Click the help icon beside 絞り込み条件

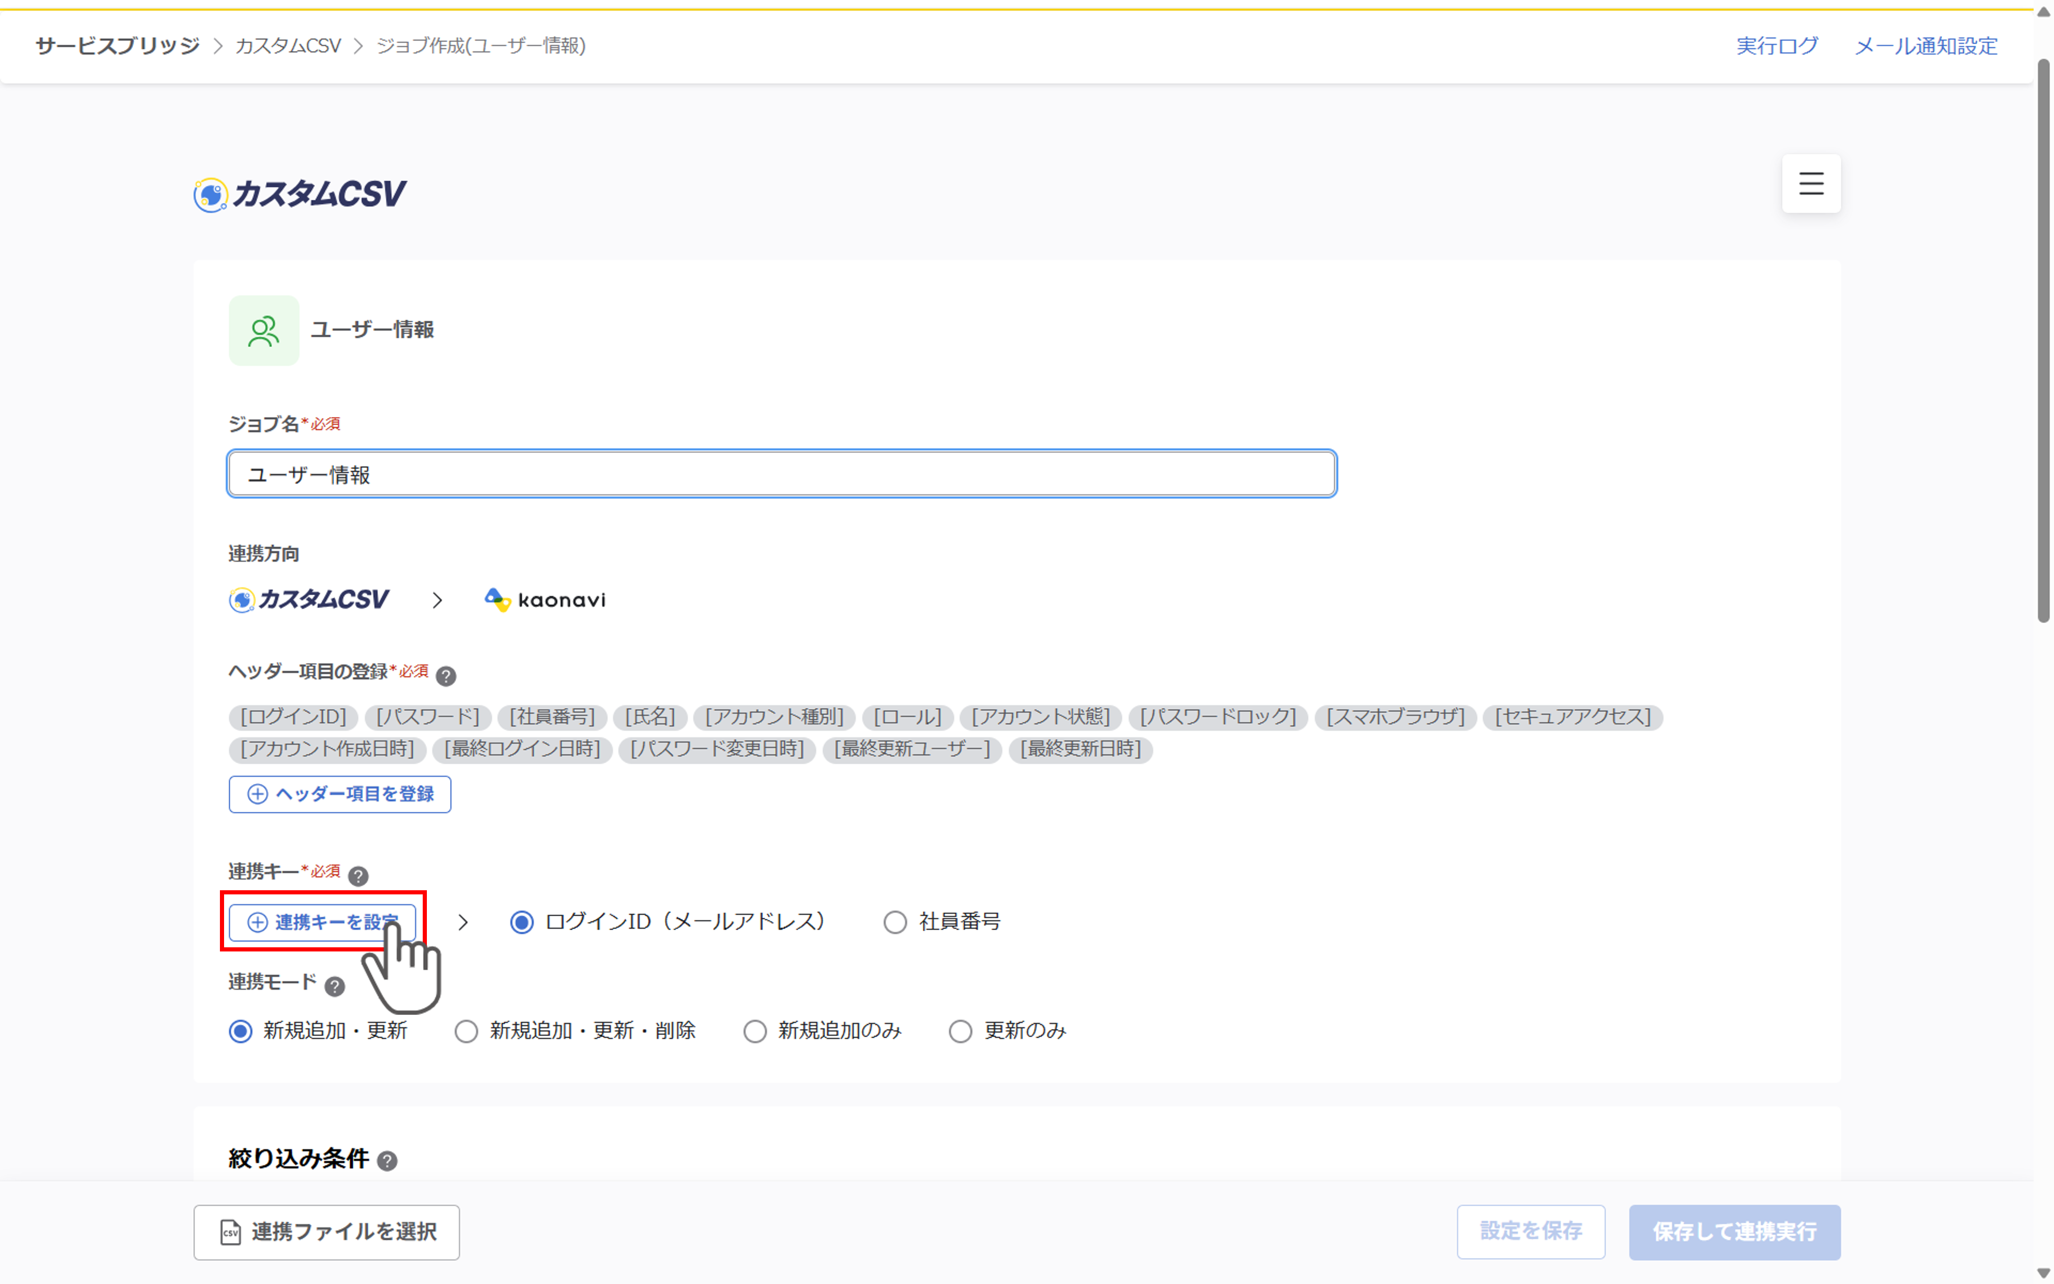(x=387, y=1160)
